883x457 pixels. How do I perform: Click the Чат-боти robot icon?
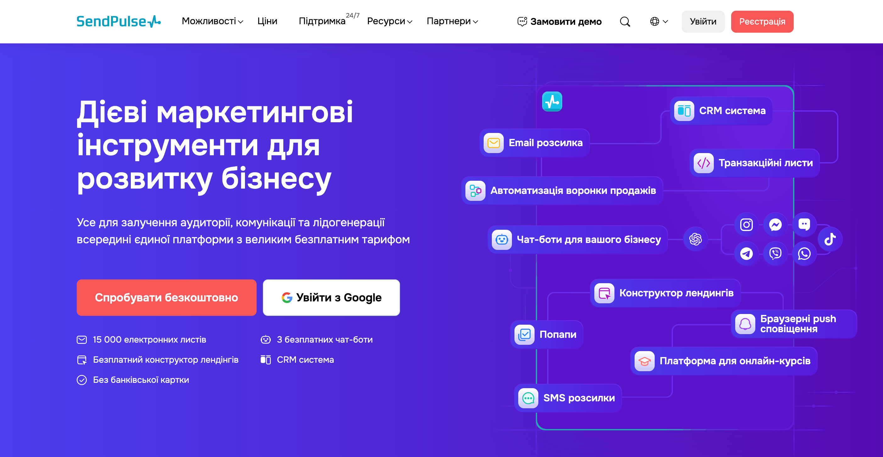coord(502,240)
